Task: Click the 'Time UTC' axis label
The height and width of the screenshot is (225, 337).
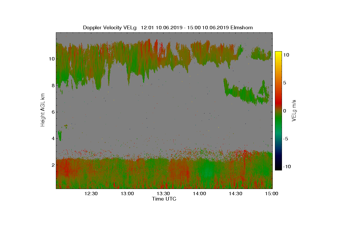Action: [x=164, y=199]
